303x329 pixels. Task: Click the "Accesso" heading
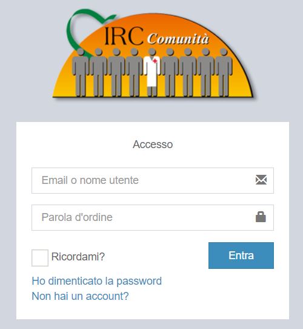(153, 144)
